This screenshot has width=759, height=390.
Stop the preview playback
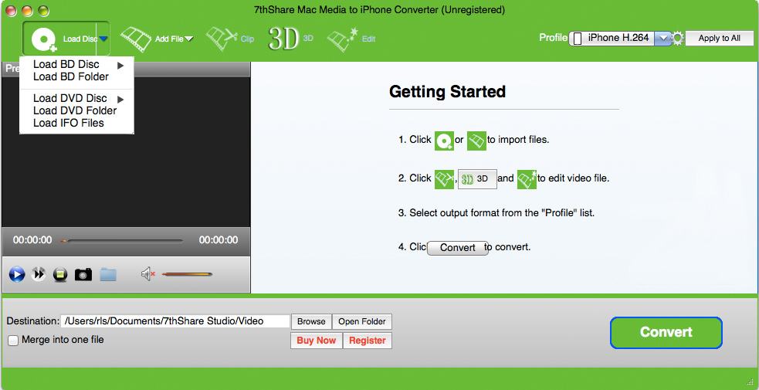tap(60, 275)
